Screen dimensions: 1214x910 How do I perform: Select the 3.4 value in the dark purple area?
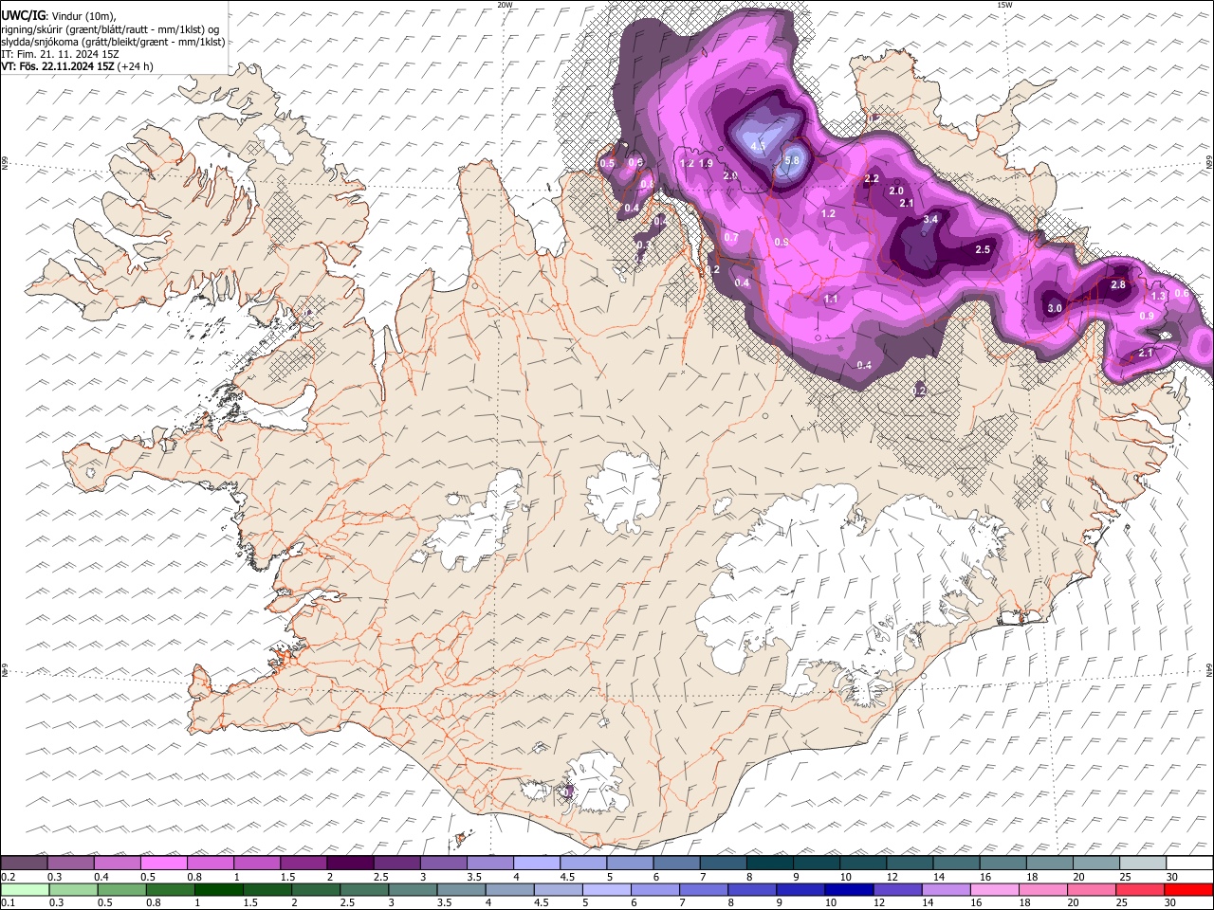coord(930,219)
